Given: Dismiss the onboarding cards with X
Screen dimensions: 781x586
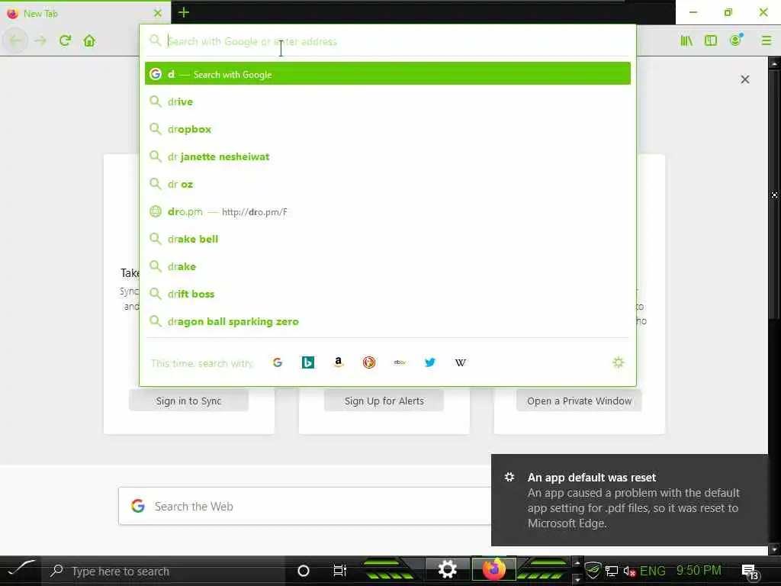Looking at the screenshot, I should 744,79.
